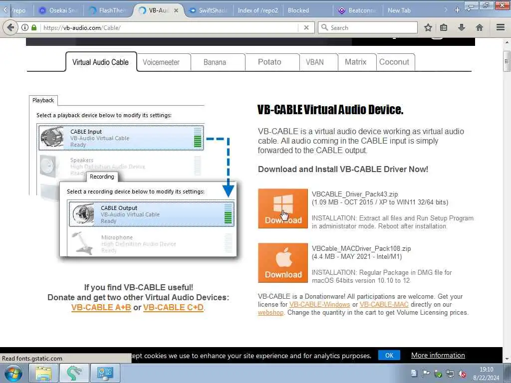Click the VB-CABLE Virtual Audio Device heading
This screenshot has width=511, height=383.
coord(330,110)
